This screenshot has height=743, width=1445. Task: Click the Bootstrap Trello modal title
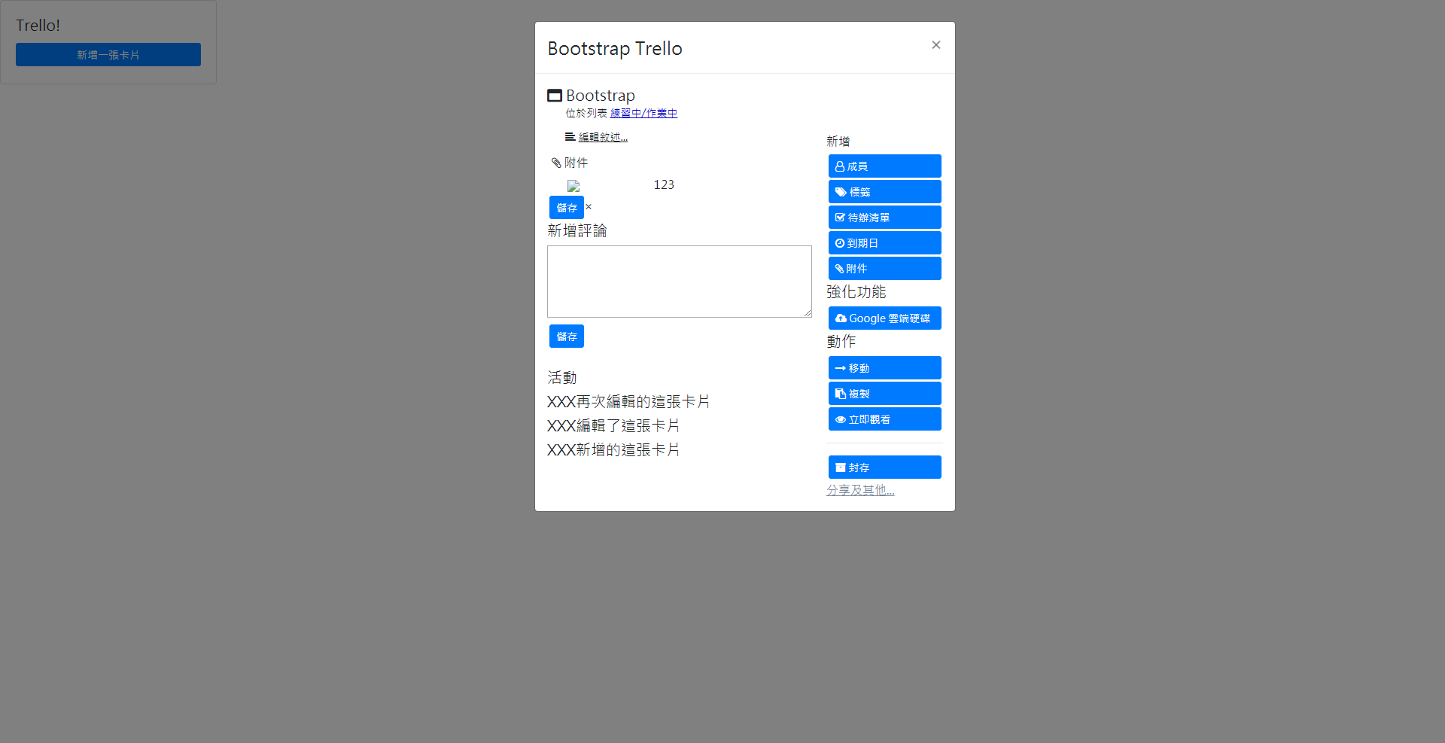[x=615, y=48]
